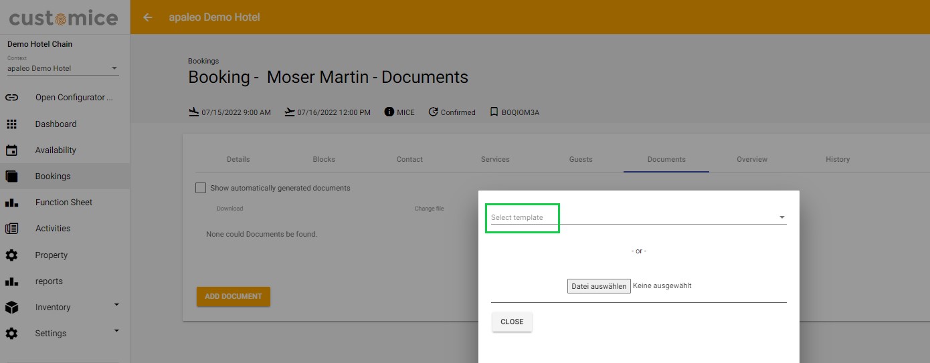This screenshot has width=930, height=363.
Task: Click the Activities newspaper icon
Action: (x=11, y=229)
